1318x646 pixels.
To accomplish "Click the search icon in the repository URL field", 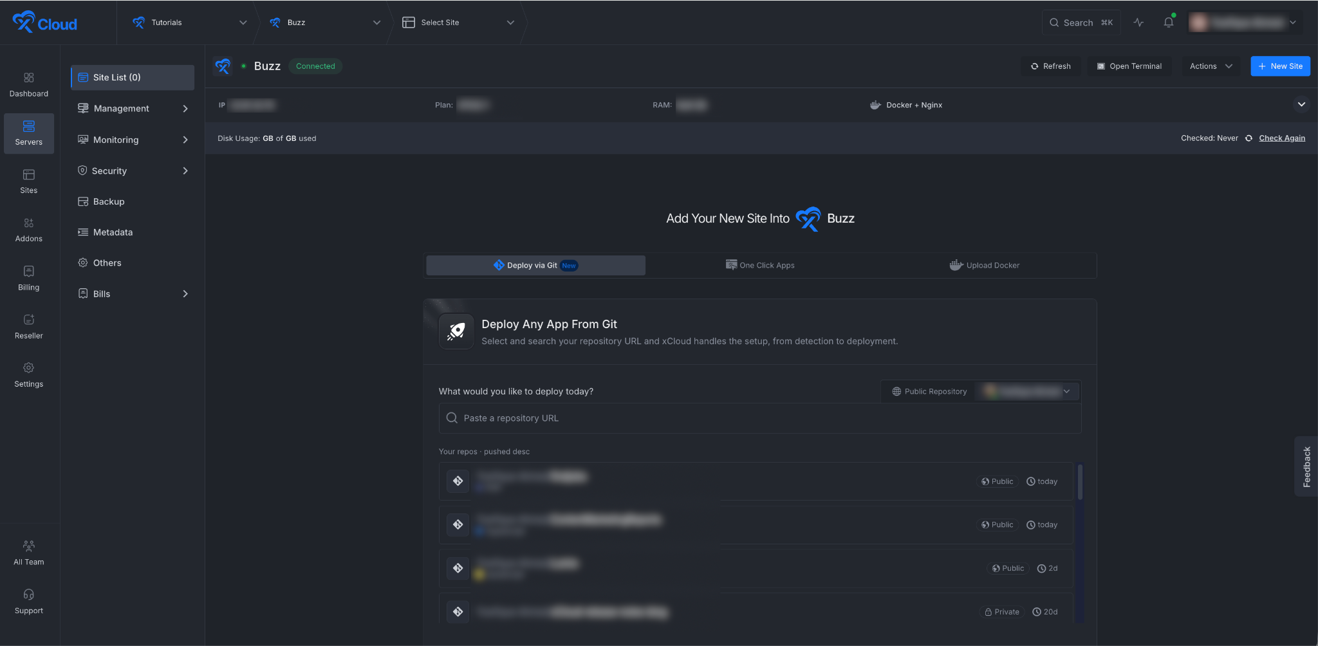I will [x=452, y=418].
